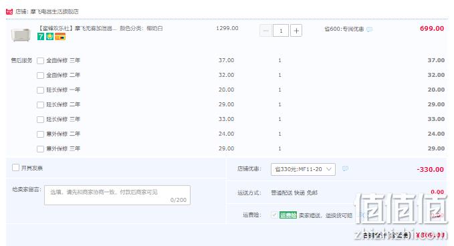Click the info bubble beside the store coupon dropdown

tap(345, 168)
